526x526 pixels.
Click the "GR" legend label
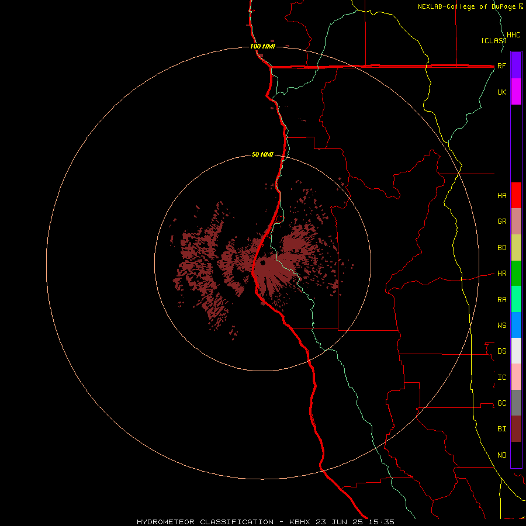501,222
